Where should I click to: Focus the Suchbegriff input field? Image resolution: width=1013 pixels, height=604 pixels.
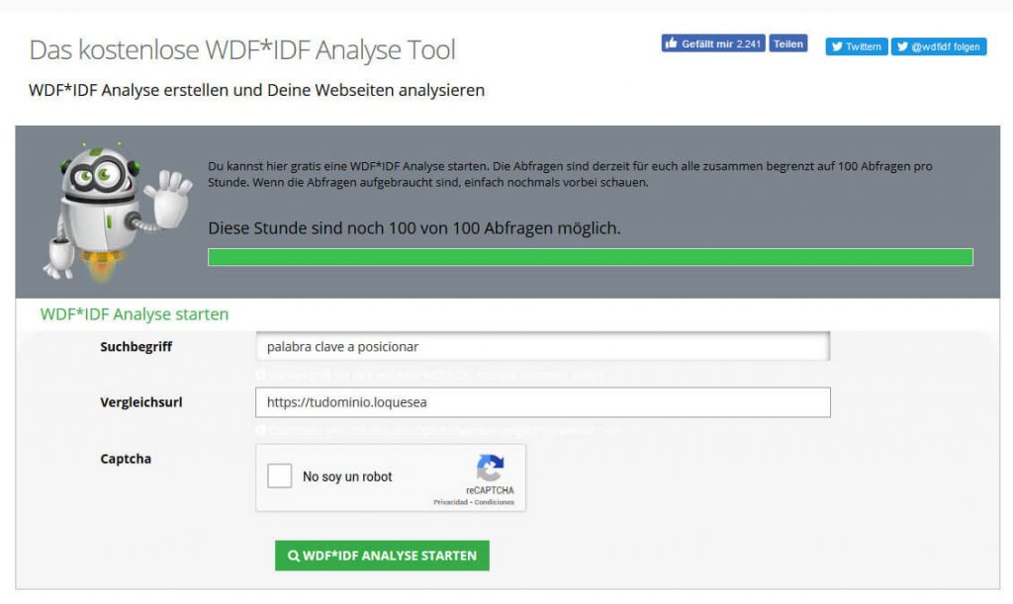click(543, 347)
